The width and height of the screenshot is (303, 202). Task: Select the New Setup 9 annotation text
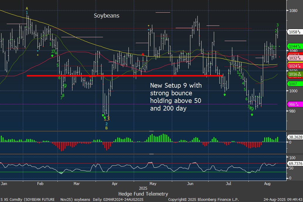[x=175, y=97]
